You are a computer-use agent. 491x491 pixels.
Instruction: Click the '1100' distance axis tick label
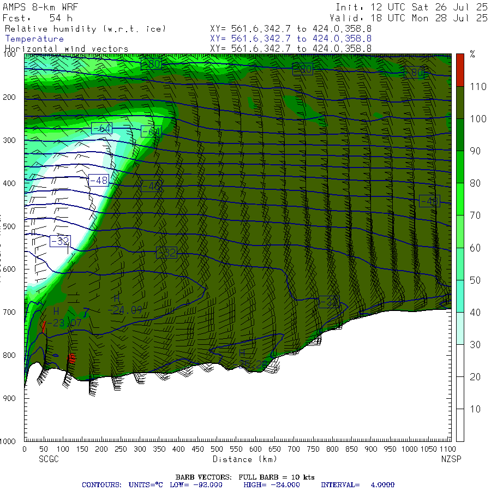click(x=447, y=450)
